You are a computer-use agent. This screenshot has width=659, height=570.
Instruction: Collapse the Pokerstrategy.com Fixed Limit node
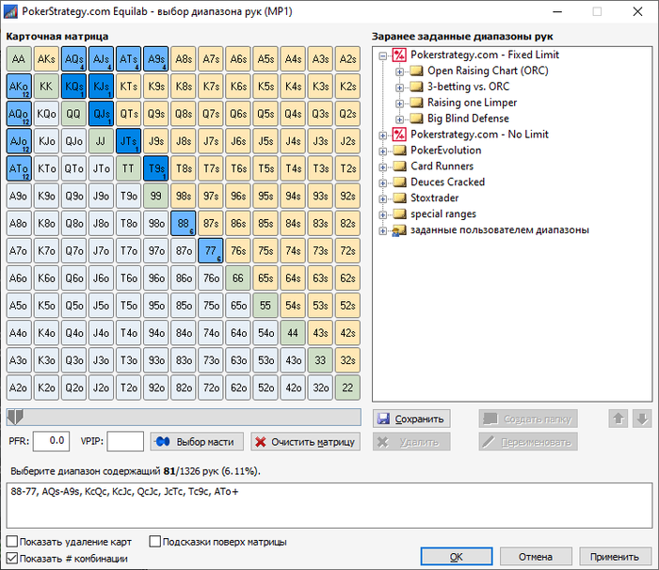[383, 55]
